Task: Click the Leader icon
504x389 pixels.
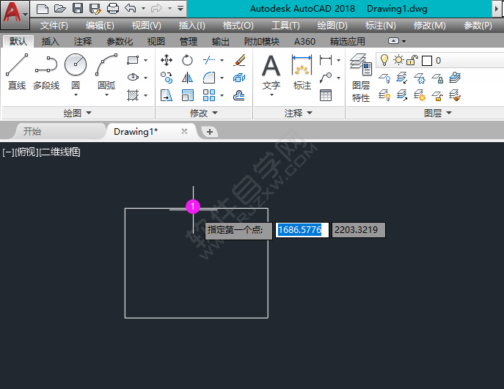Action: tap(326, 78)
